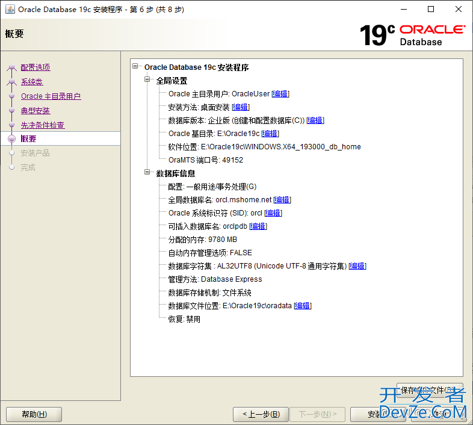Open the 配置选项 step link

[36, 67]
